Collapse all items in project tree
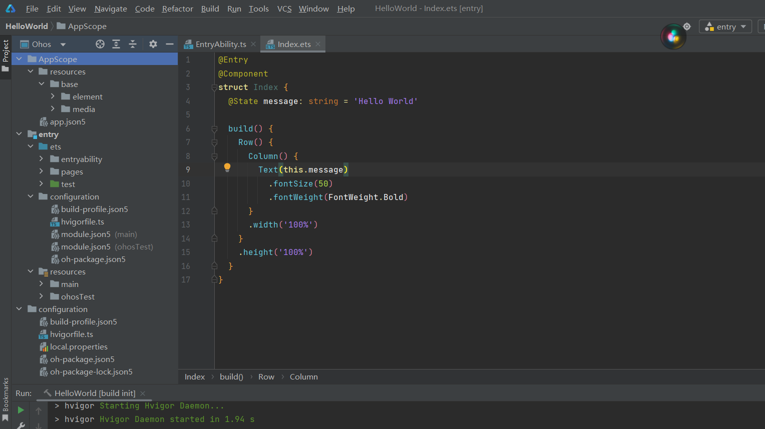This screenshot has height=429, width=765. tap(133, 44)
